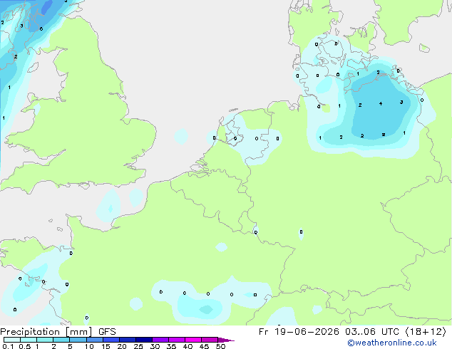
Task: Click the legend label '0.1'
Action: coord(8,346)
